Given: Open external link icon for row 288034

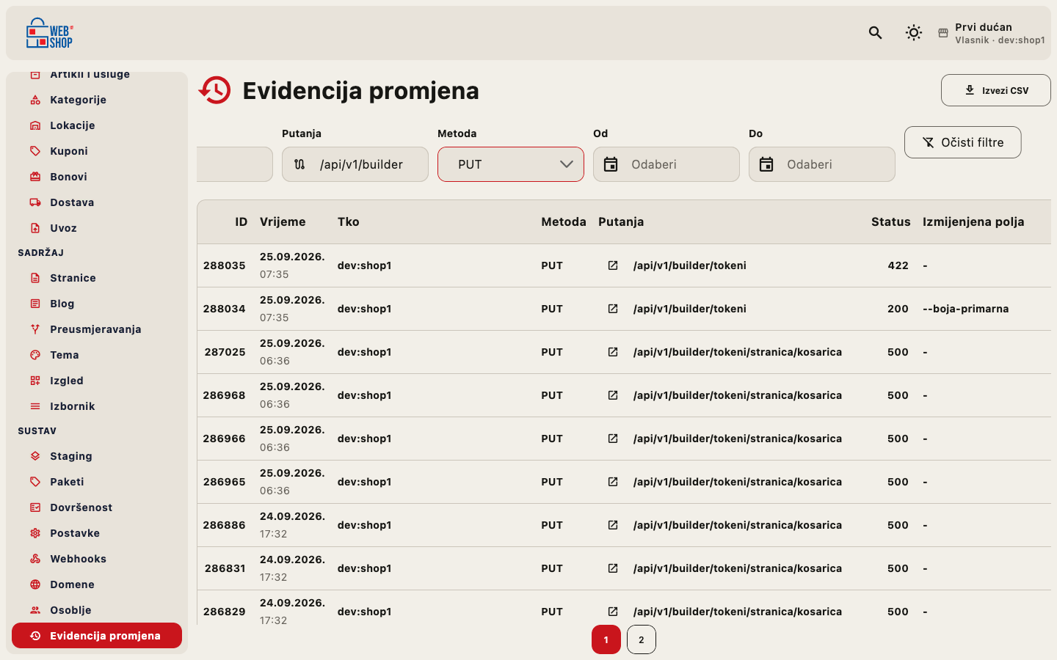Looking at the screenshot, I should pyautogui.click(x=613, y=309).
